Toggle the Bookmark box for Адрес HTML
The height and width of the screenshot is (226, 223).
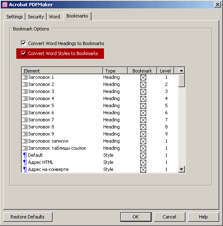143,163
